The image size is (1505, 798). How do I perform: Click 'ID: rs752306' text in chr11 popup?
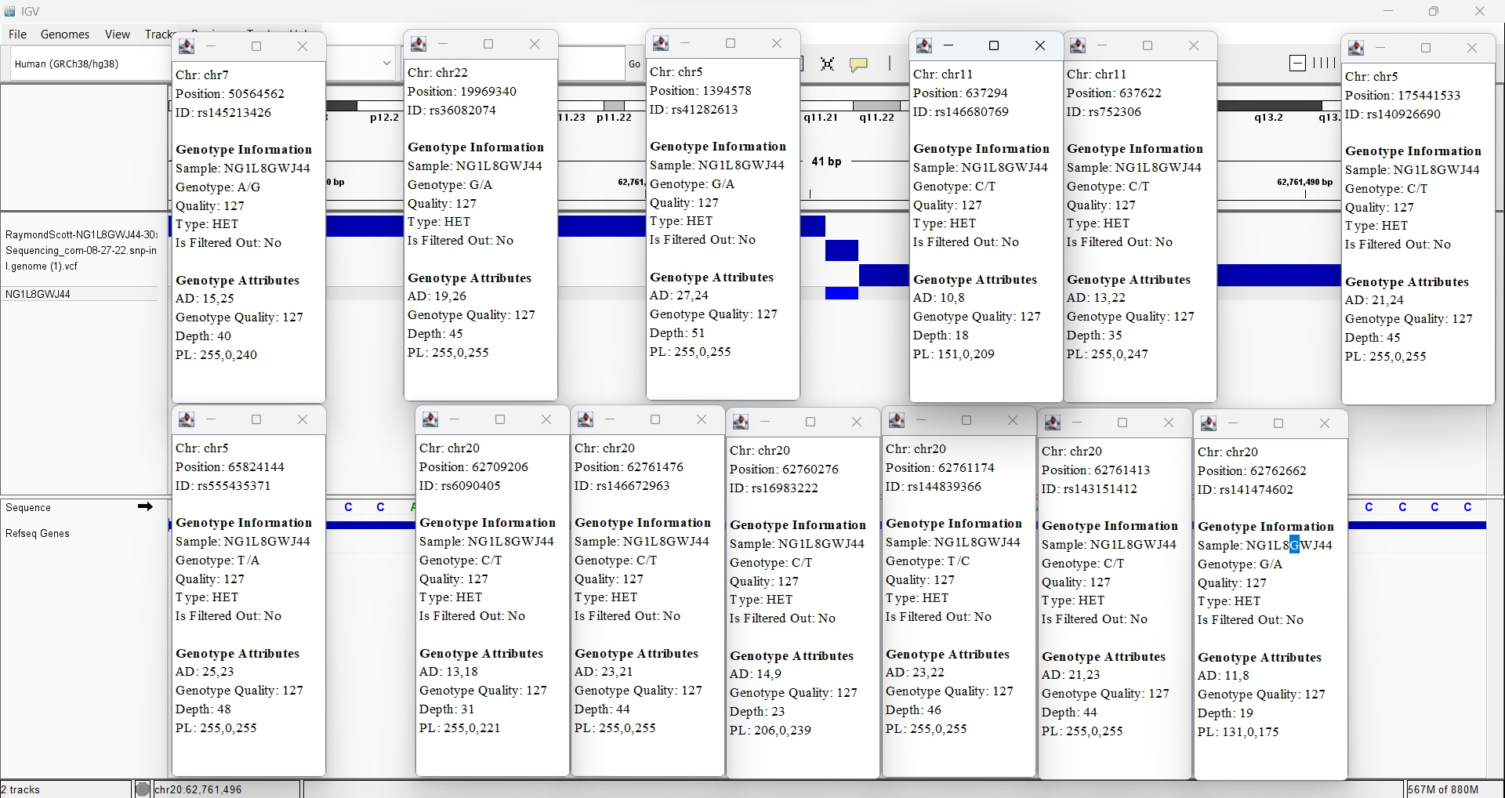coord(1104,111)
